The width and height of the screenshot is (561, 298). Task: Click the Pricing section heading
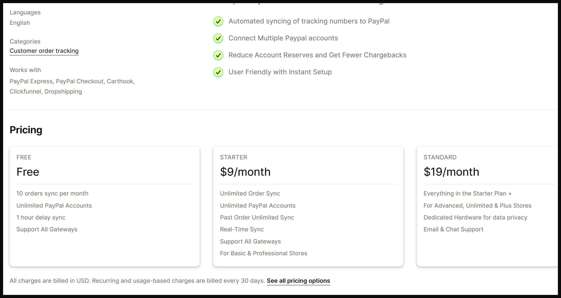tap(26, 130)
